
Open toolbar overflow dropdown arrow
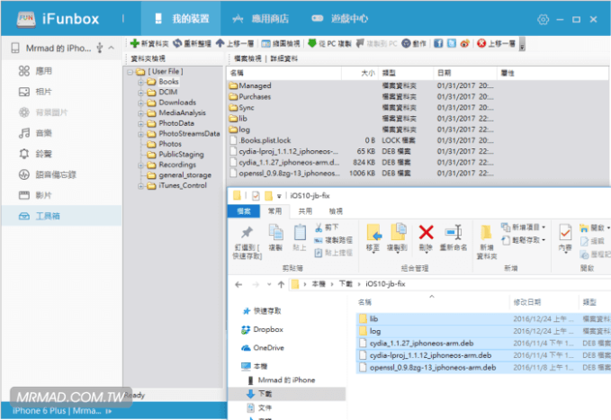click(x=522, y=44)
